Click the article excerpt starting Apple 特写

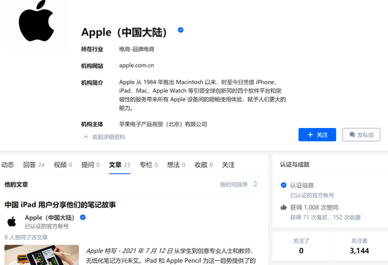(171, 256)
